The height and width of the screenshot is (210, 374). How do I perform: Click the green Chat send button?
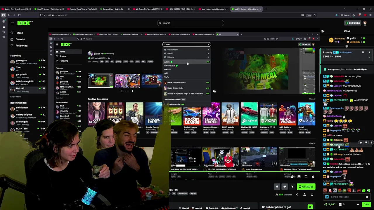pos(366,204)
